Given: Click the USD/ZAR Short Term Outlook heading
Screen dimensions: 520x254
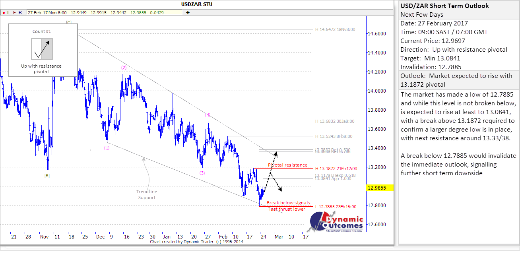Looking at the screenshot, I should pos(444,6).
